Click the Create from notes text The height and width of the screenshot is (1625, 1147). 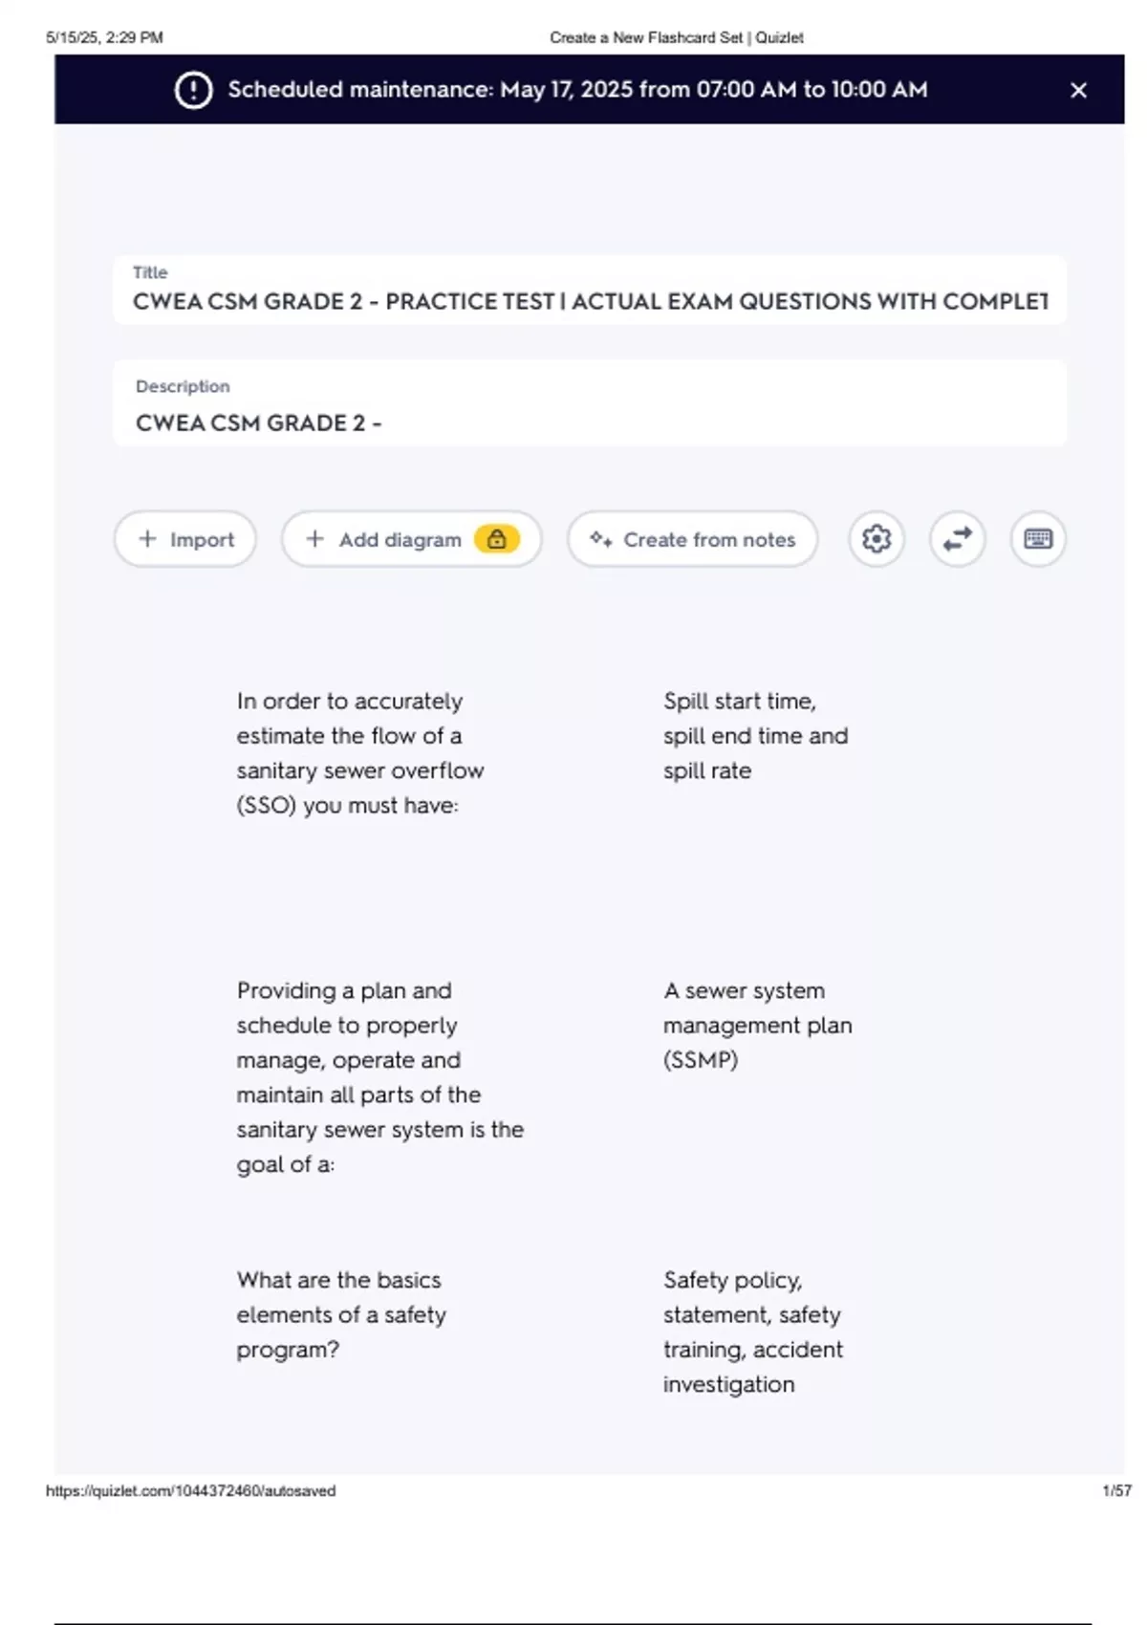[709, 540]
